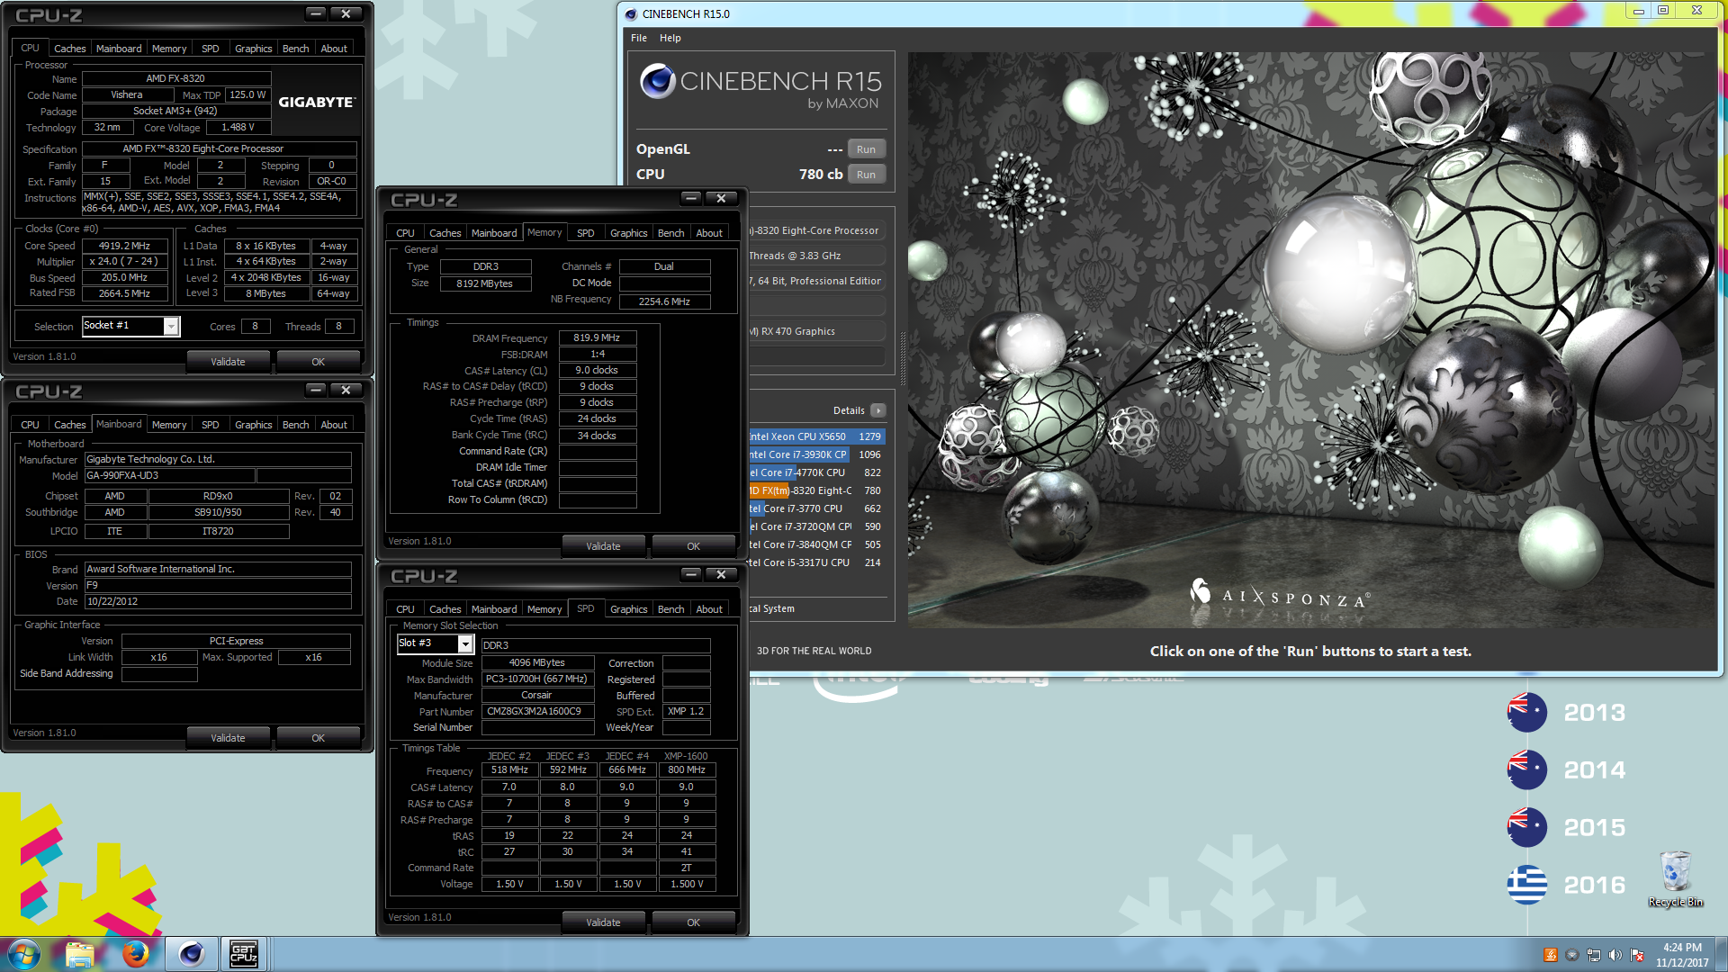This screenshot has width=1728, height=972.
Task: Open the Windows Start menu orb
Action: 24,954
